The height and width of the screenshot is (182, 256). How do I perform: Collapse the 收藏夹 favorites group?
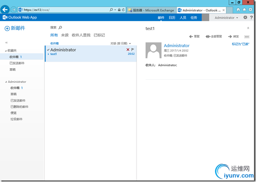(6, 51)
